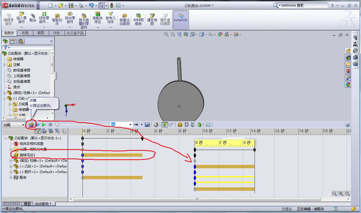
Task: Open the Appearances task pane color ball
Action: pos(348,84)
